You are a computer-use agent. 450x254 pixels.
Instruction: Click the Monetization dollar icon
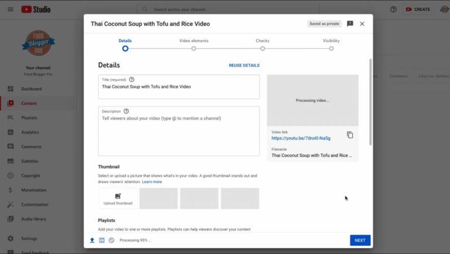click(11, 190)
